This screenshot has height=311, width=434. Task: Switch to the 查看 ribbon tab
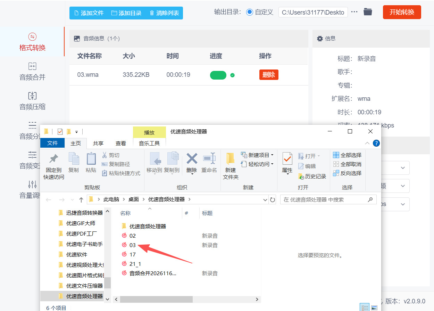coord(121,143)
